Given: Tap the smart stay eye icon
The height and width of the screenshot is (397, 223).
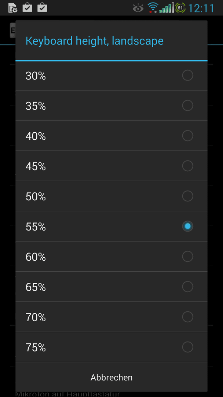Looking at the screenshot, I should (x=138, y=8).
